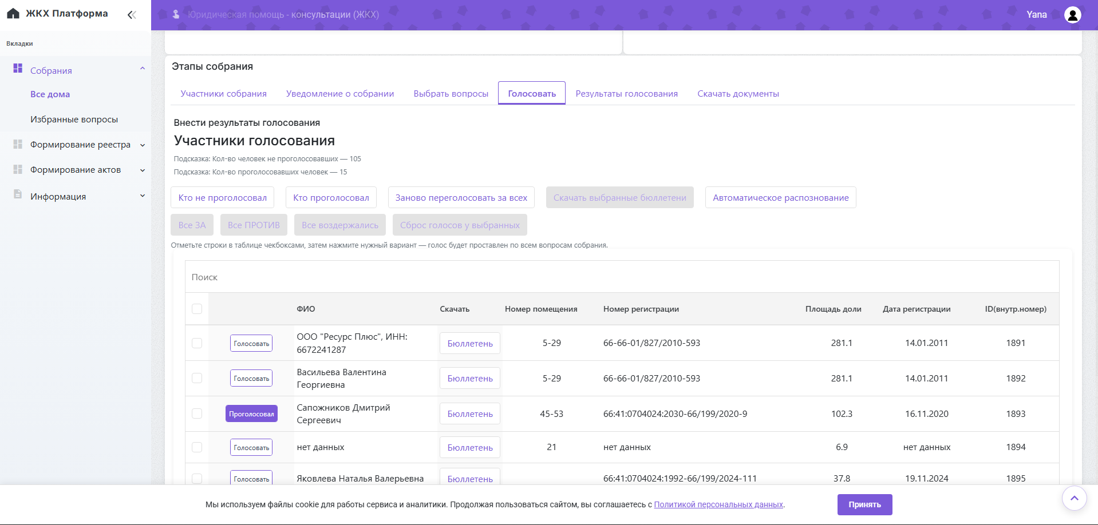Click the house logo icon
Screen dimensions: 1098x525
13,14
